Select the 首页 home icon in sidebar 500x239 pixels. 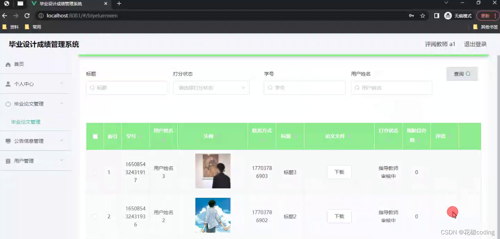8,64
